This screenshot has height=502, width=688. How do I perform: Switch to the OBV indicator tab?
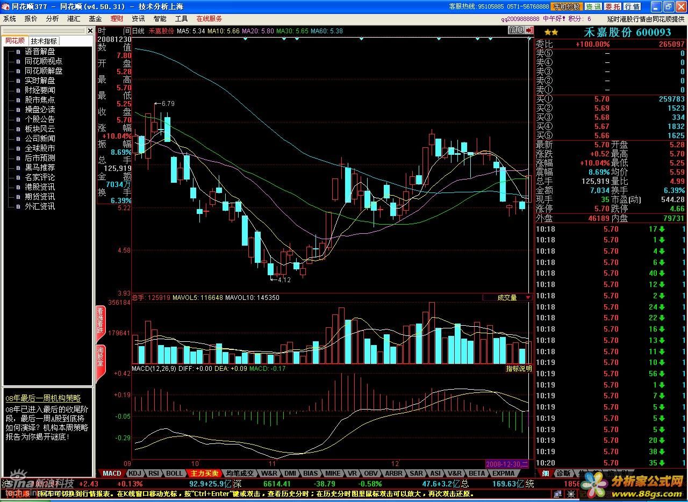(x=370, y=474)
